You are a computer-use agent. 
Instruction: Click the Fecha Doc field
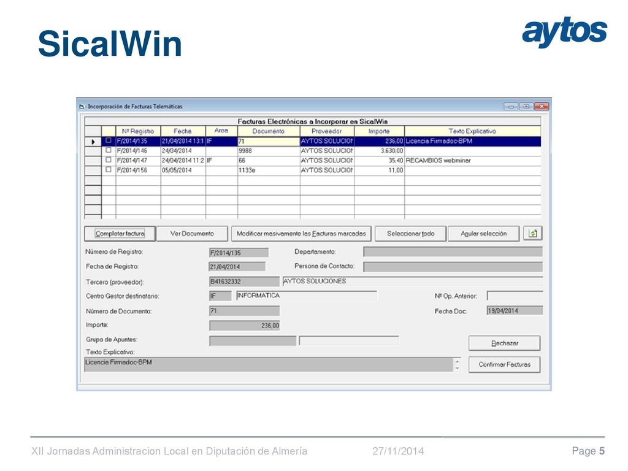pos(515,310)
